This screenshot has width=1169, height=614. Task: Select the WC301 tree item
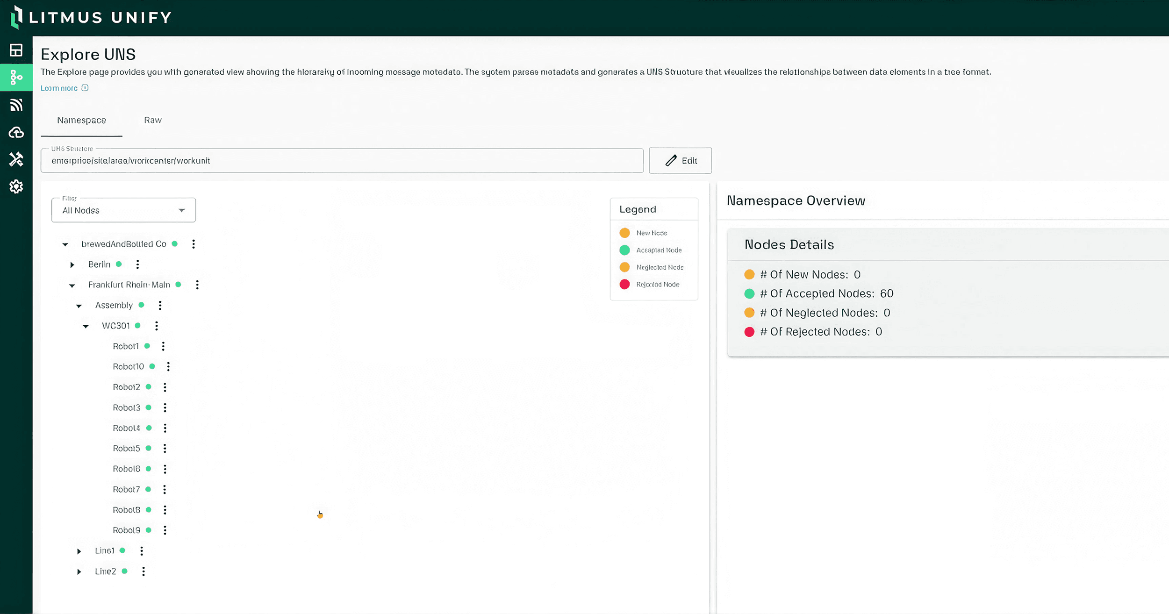(116, 326)
